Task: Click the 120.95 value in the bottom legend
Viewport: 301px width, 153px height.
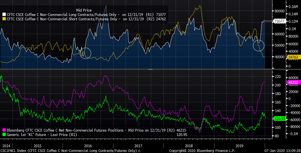Action: tap(182, 135)
